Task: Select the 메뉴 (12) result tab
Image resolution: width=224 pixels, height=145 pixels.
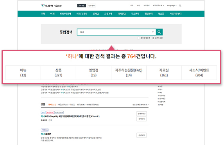Action: coord(23,72)
